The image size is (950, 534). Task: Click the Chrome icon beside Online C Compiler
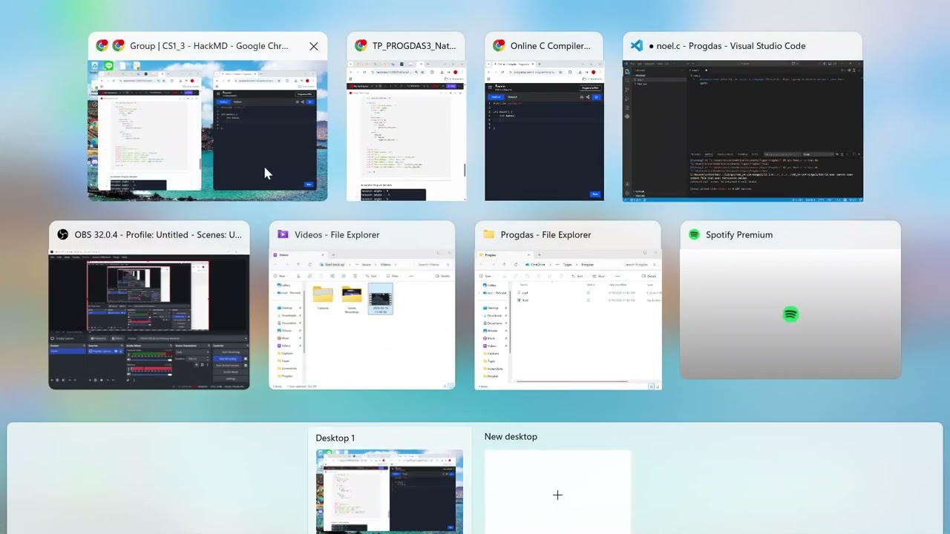point(499,46)
